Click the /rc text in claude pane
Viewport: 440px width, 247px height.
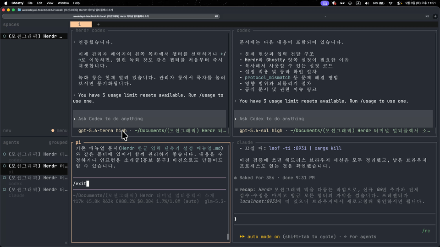pyautogui.click(x=426, y=231)
